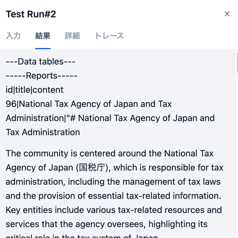Open the トレース tab
The height and width of the screenshot is (238, 238).
pos(109,36)
